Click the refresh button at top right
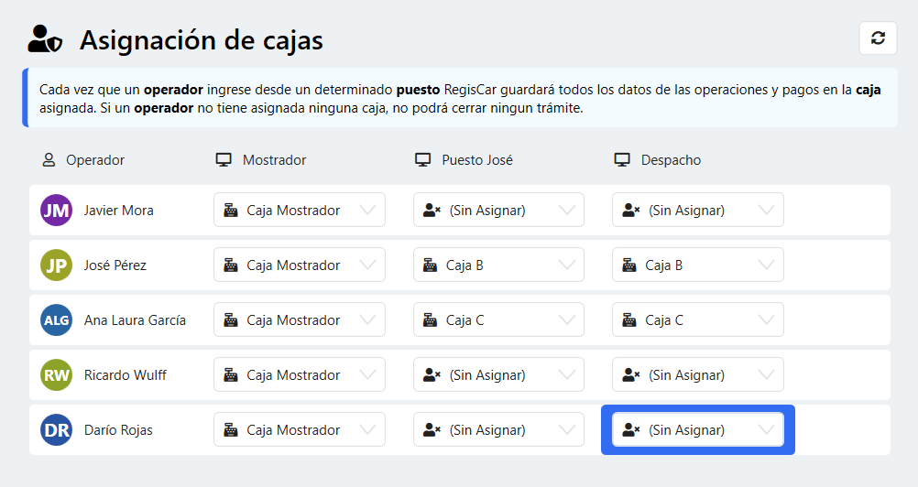The height and width of the screenshot is (487, 918). coord(878,38)
